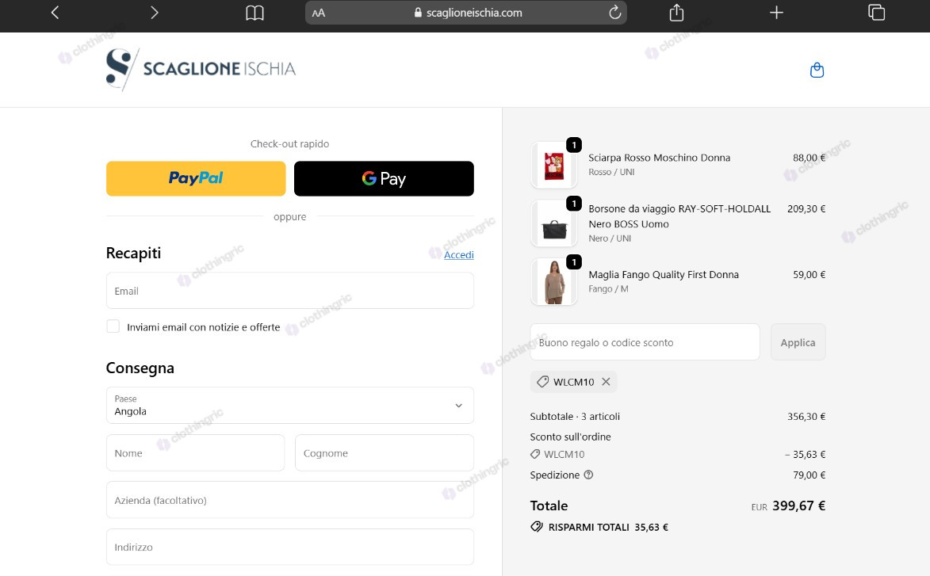Viewport: 930px width, 576px height.
Task: Open the browser share sheet icon
Action: [x=677, y=13]
